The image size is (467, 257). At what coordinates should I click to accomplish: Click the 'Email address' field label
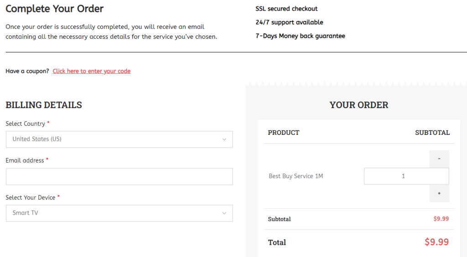tap(25, 160)
